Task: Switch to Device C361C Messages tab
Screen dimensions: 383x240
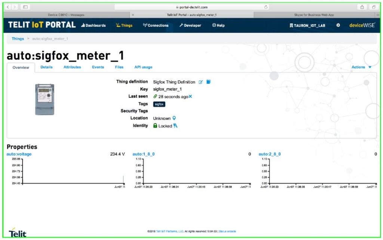Action: coord(66,15)
